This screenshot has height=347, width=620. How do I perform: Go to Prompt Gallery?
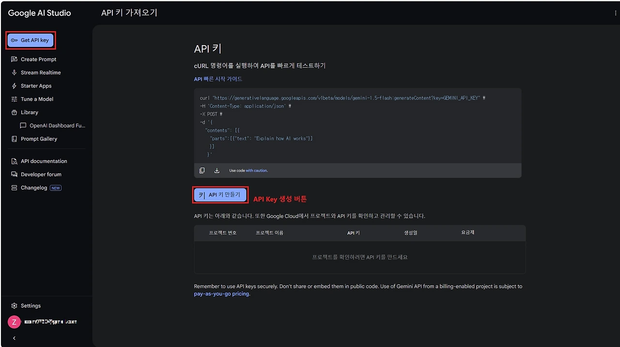[x=39, y=139]
